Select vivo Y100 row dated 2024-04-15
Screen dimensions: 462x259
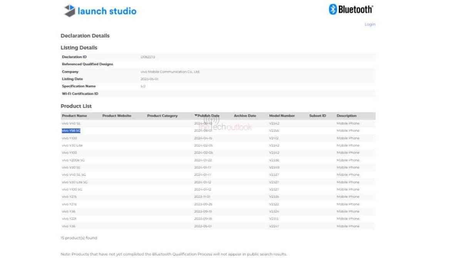[218, 138]
